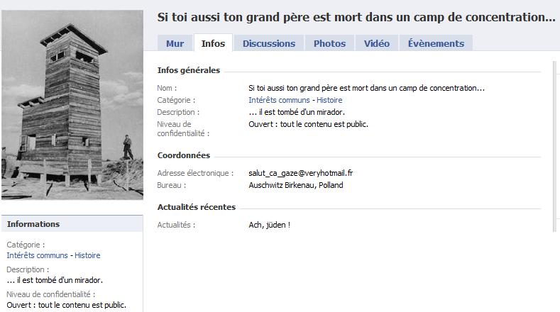Click Histoire link in left sidebar

point(87,255)
